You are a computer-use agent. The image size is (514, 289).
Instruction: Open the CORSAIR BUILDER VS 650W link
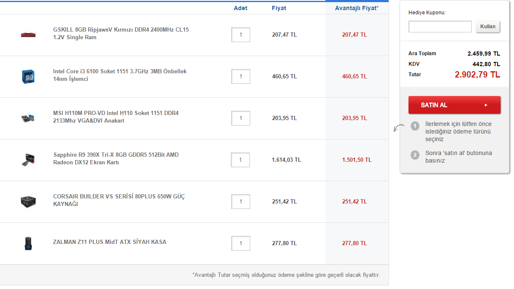pyautogui.click(x=119, y=201)
